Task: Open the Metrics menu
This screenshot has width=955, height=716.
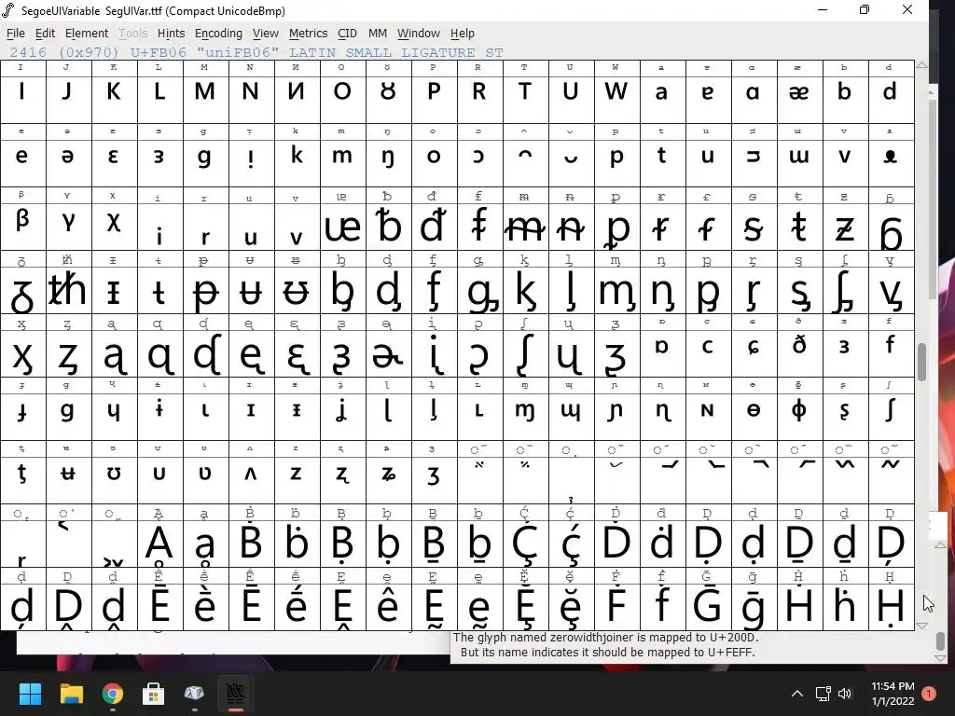Action: [308, 34]
